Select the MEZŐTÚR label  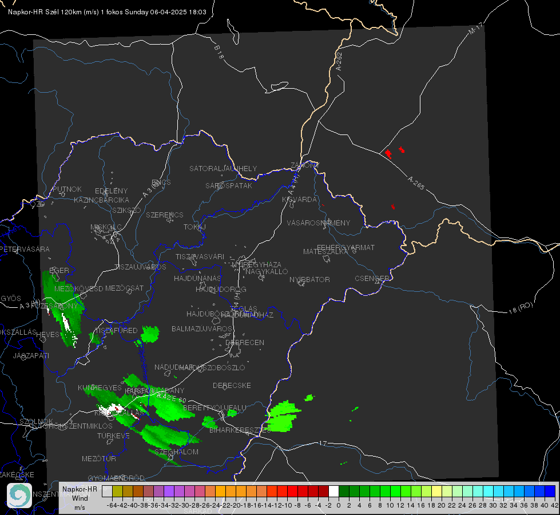coord(99,458)
